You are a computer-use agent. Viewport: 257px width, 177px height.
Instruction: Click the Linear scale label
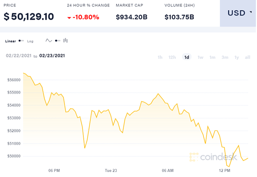click(11, 41)
